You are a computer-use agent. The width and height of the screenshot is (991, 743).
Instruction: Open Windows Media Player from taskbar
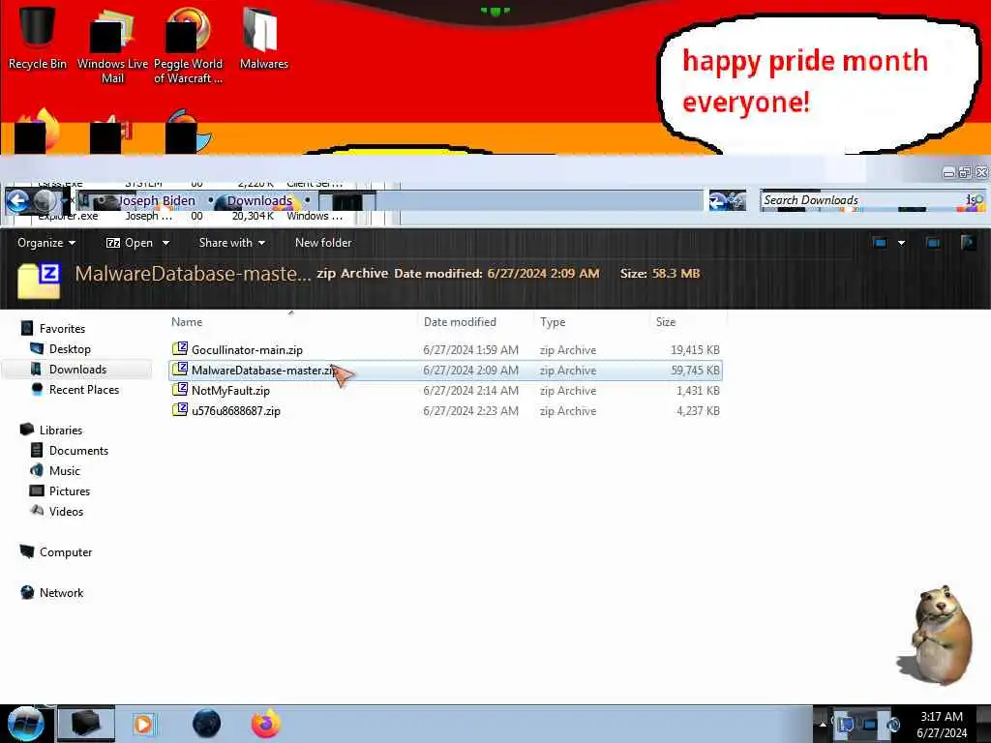tap(144, 724)
